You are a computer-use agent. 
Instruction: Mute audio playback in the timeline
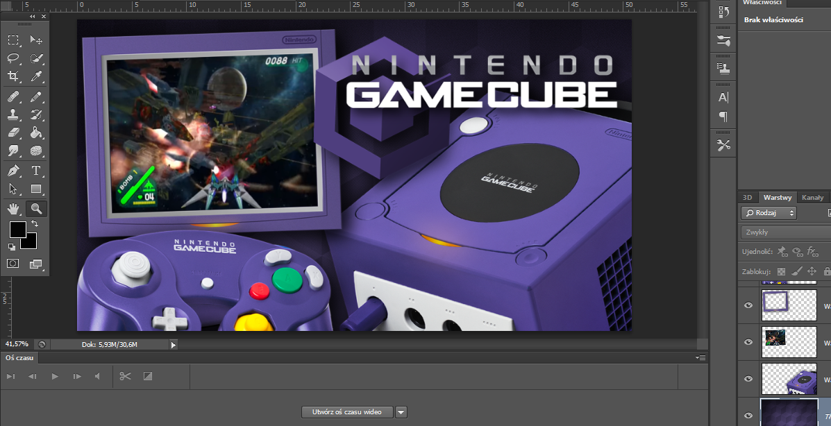pyautogui.click(x=97, y=376)
